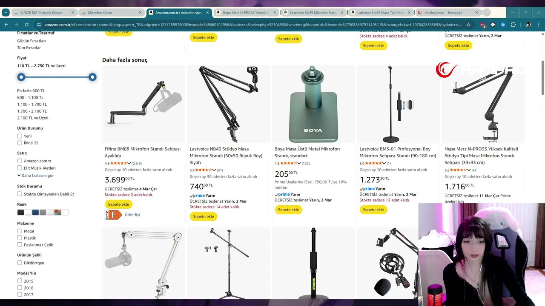
Task: Open the tab search dropdown arrow
Action: click(x=6, y=12)
